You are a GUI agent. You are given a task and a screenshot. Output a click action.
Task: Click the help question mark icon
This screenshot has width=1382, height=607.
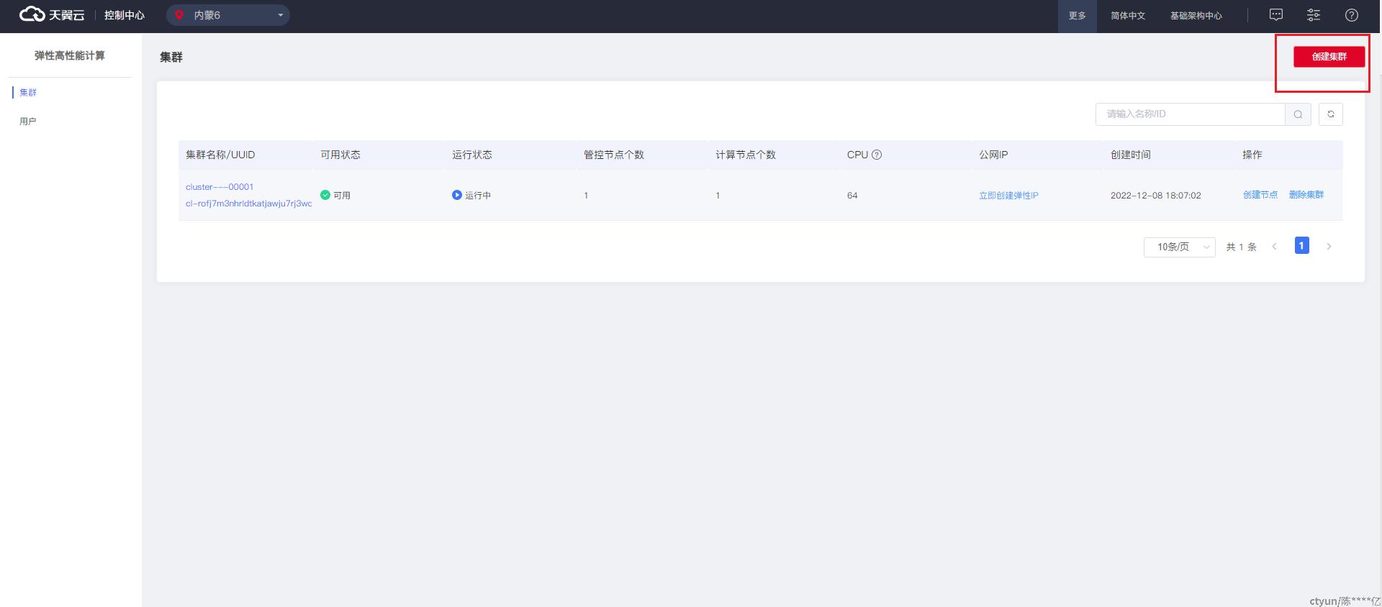[1351, 15]
